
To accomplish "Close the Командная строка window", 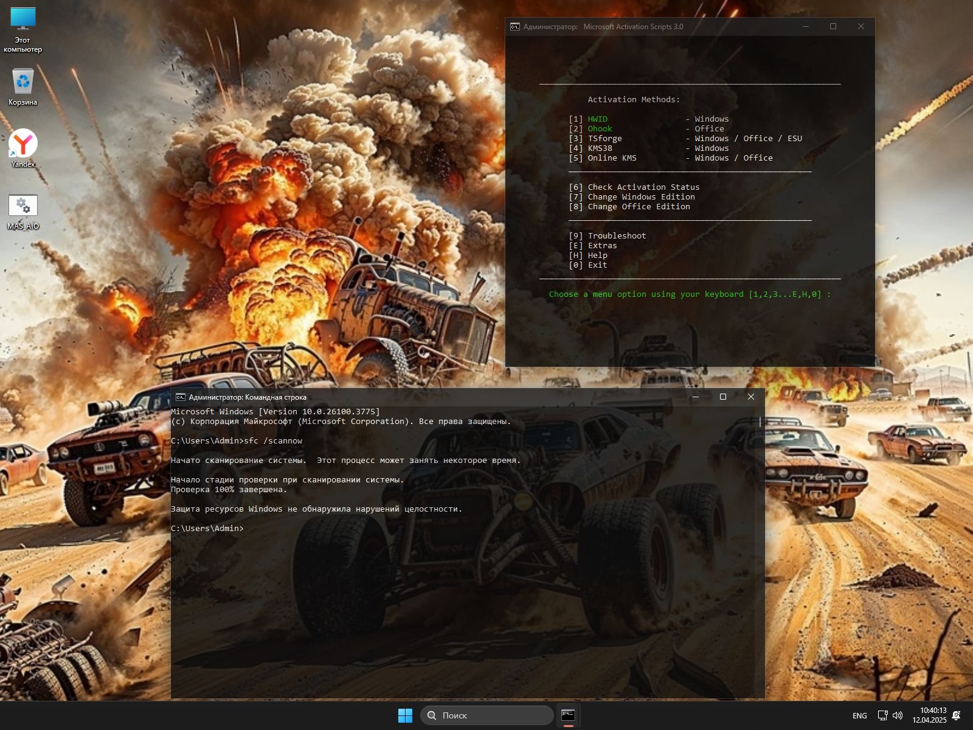I will click(751, 397).
